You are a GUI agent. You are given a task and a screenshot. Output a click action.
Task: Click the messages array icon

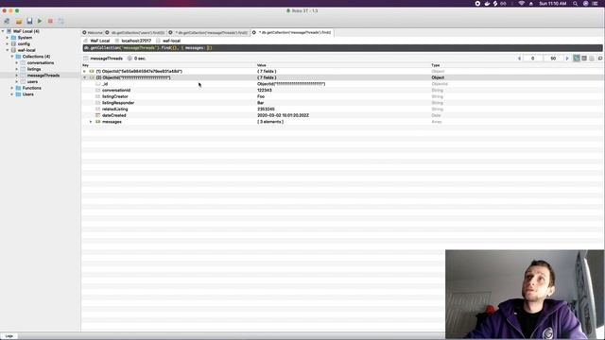pyautogui.click(x=97, y=122)
